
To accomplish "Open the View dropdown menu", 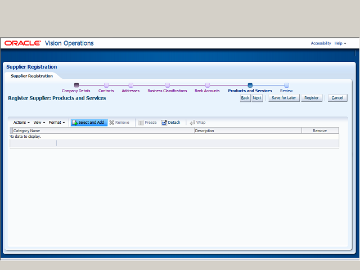I will pyautogui.click(x=39, y=123).
